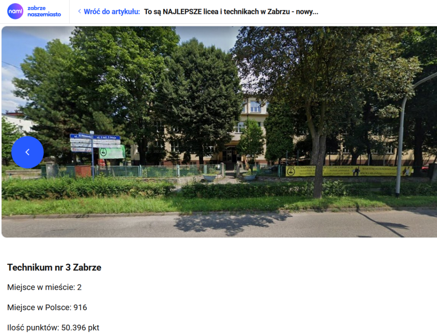Click the yellow school banner on the fence
This screenshot has height=334, width=437.
[x=349, y=171]
